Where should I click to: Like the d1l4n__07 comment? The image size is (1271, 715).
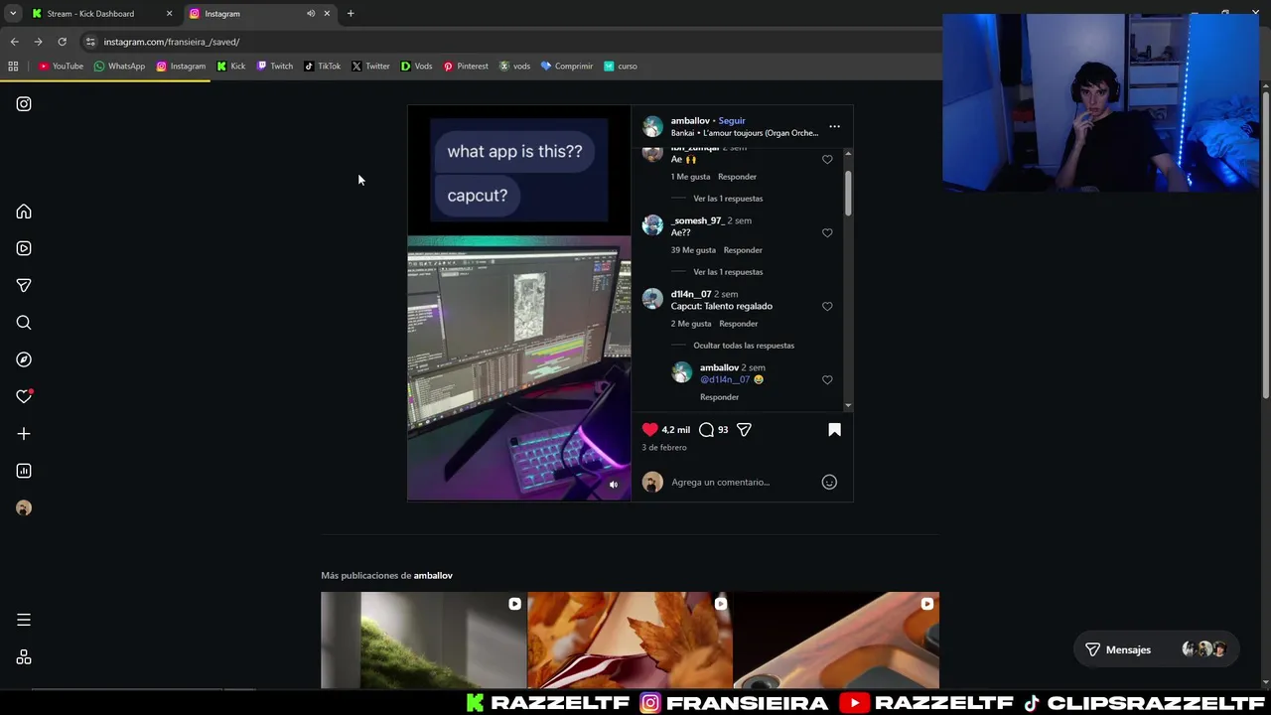(x=827, y=307)
